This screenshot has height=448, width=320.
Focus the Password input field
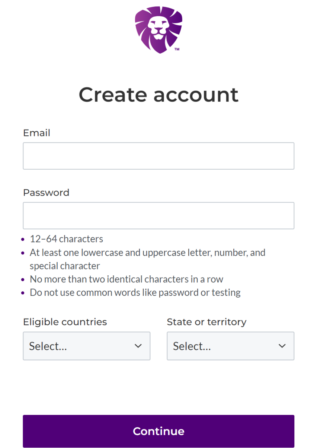[159, 215]
